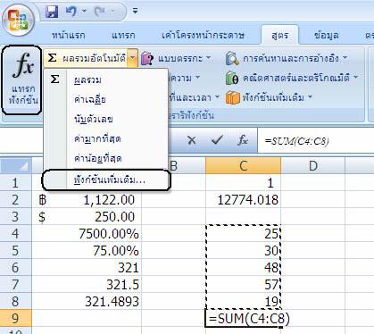Open the Lookup and Reference (การค้นหาและการอ้างอิง) function list
Image resolution: width=374 pixels, height=334 pixels.
coord(286,58)
